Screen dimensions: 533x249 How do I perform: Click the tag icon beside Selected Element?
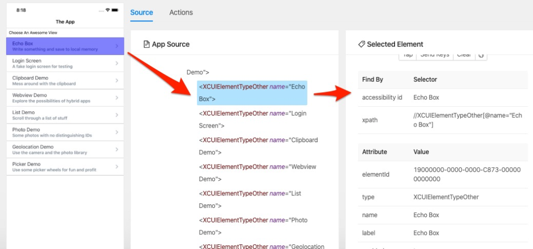coord(361,44)
